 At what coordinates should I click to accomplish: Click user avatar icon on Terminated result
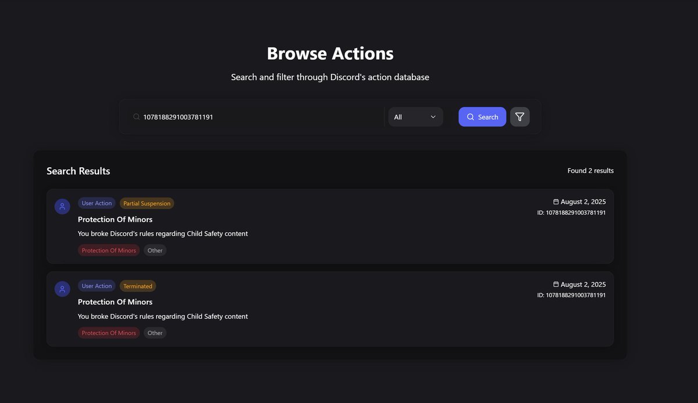[x=62, y=289]
